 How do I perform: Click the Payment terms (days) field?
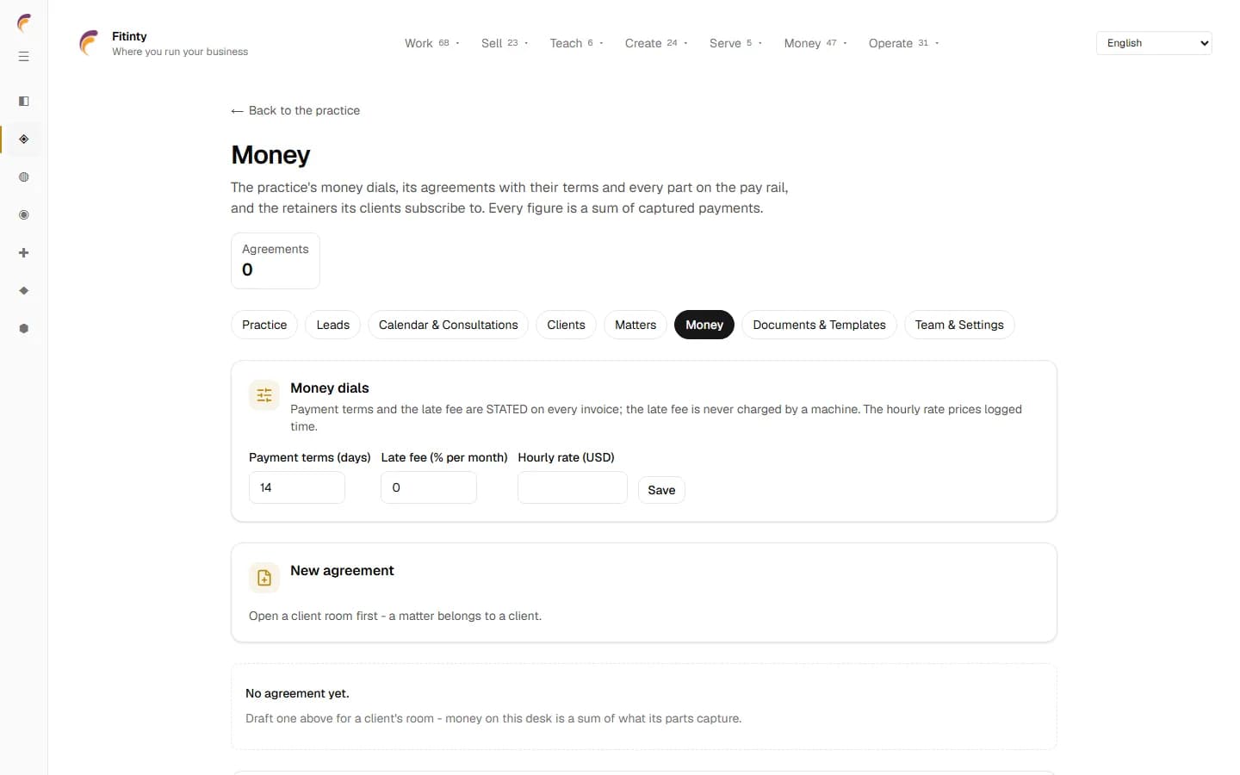(297, 487)
